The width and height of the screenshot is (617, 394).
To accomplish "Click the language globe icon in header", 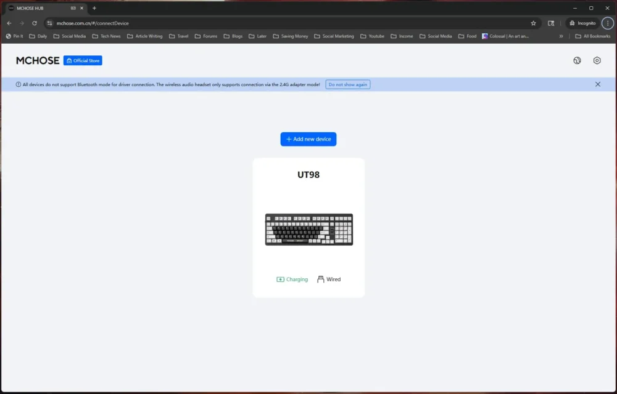I will (x=577, y=60).
